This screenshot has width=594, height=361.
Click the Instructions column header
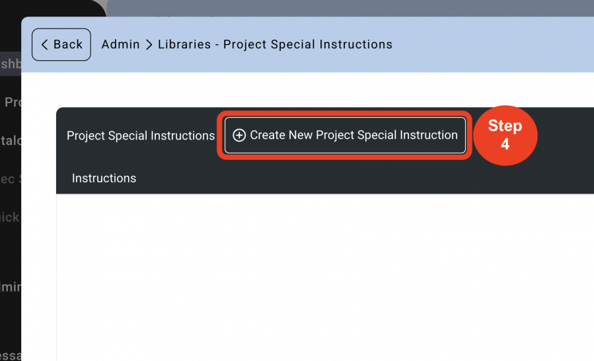pos(104,179)
